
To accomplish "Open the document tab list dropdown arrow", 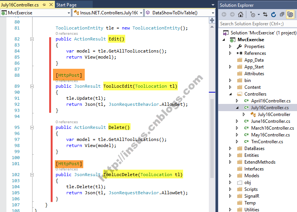I will [213, 5].
